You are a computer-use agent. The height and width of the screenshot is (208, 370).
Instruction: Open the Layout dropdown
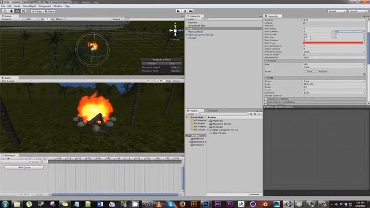pyautogui.click(x=358, y=11)
